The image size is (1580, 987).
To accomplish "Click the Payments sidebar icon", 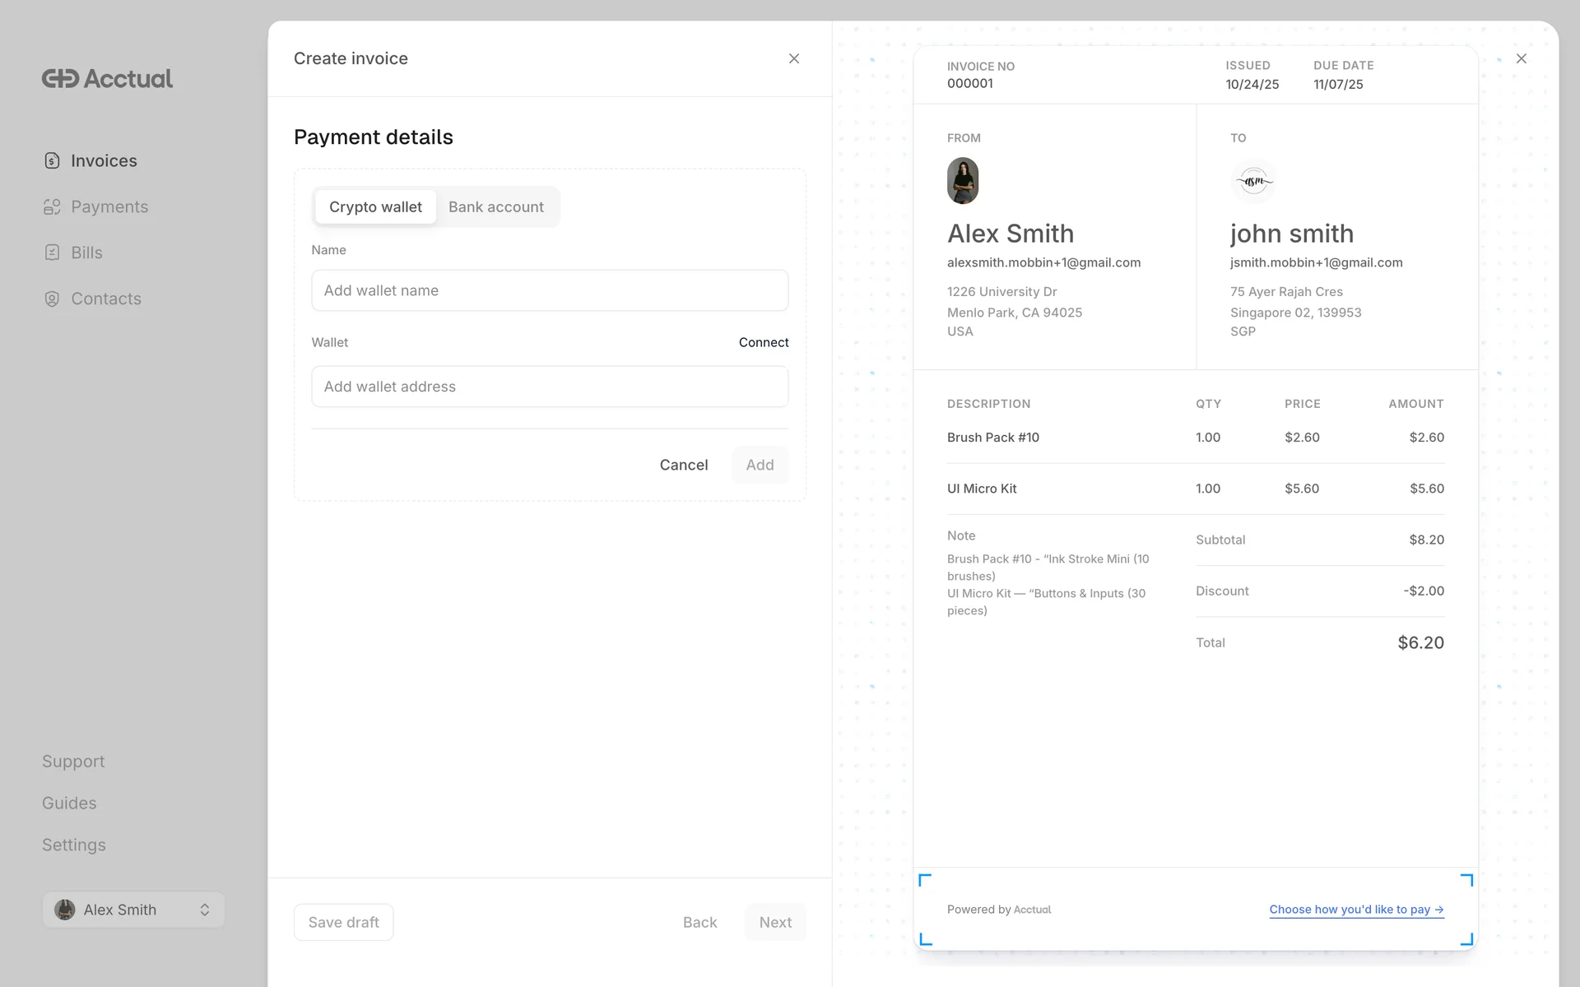I will (52, 207).
